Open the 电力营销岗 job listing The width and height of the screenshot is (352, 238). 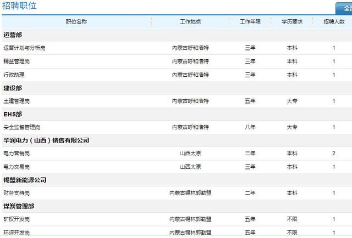click(16, 154)
